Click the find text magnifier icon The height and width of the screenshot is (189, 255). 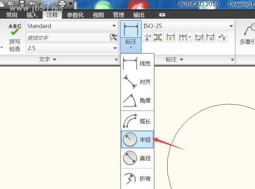click(x=113, y=37)
